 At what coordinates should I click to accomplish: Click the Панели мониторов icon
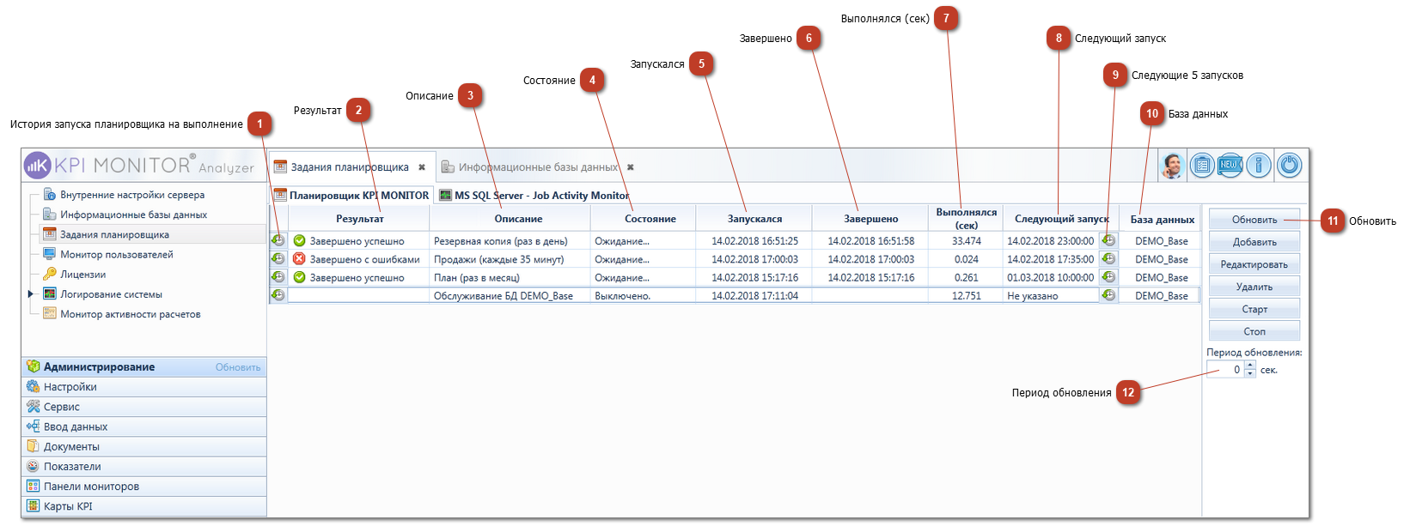tap(33, 486)
